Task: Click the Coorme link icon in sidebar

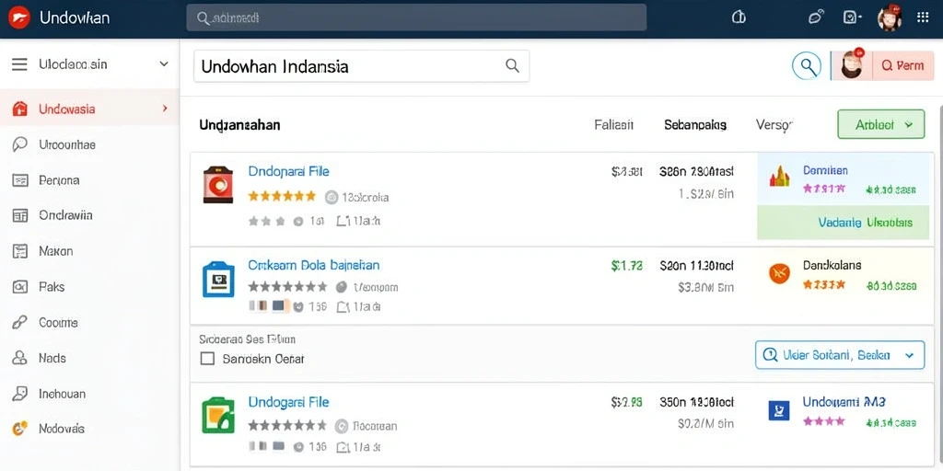Action: pyautogui.click(x=20, y=323)
